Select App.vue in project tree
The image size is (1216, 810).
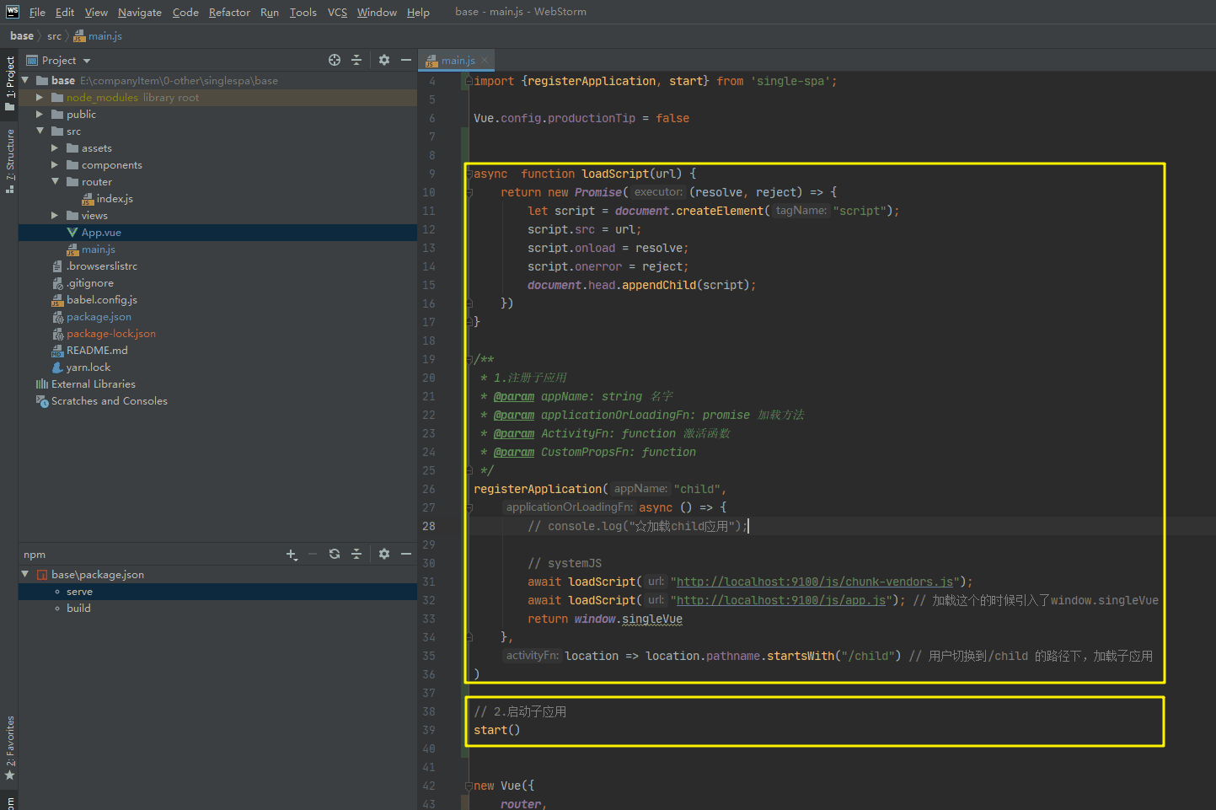(101, 233)
